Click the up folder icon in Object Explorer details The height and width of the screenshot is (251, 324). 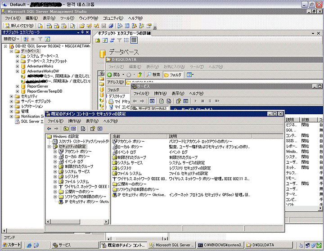click(x=98, y=40)
